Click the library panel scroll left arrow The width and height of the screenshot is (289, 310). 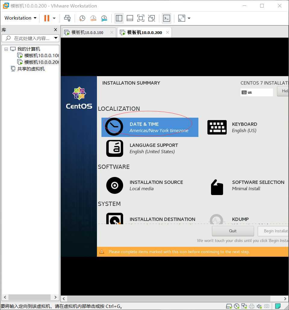tap(5, 297)
